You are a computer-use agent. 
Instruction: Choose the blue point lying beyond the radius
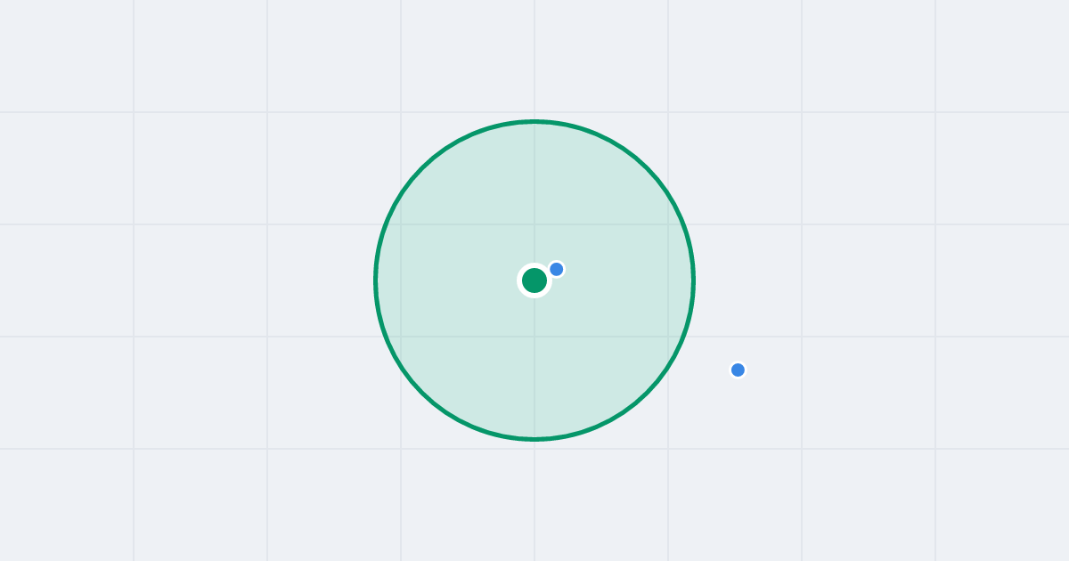pos(738,370)
